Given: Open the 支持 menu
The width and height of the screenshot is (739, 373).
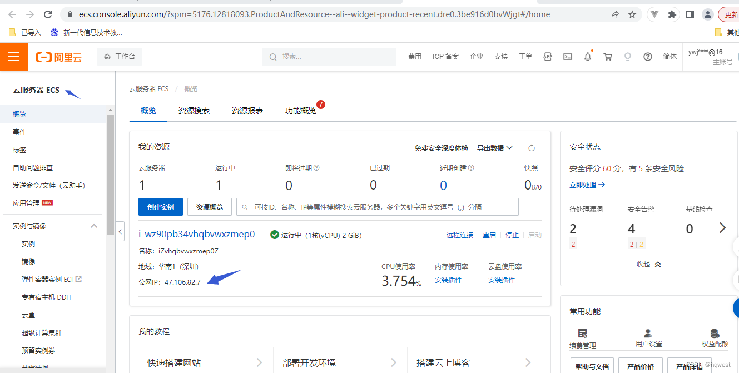Looking at the screenshot, I should [501, 57].
